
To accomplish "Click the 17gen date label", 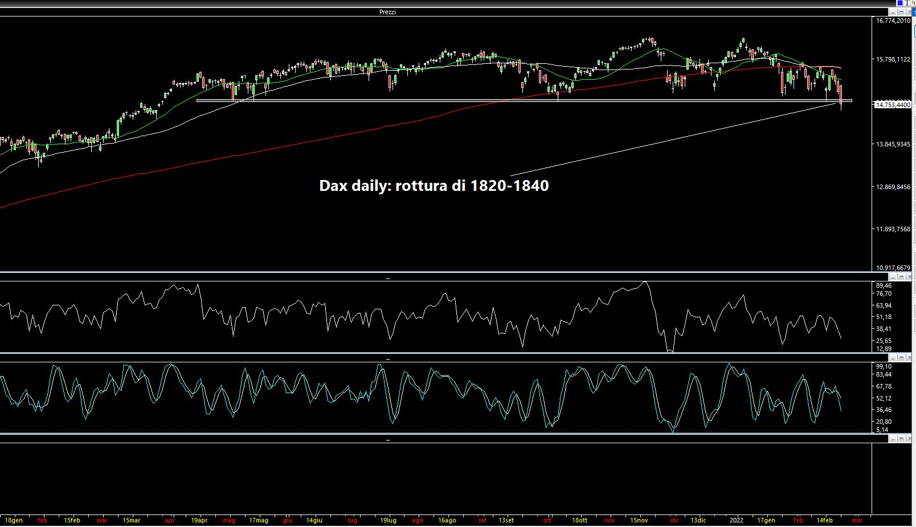I will pyautogui.click(x=766, y=520).
